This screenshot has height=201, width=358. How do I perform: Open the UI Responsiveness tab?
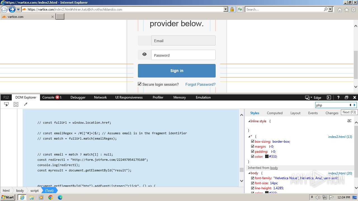[129, 97]
